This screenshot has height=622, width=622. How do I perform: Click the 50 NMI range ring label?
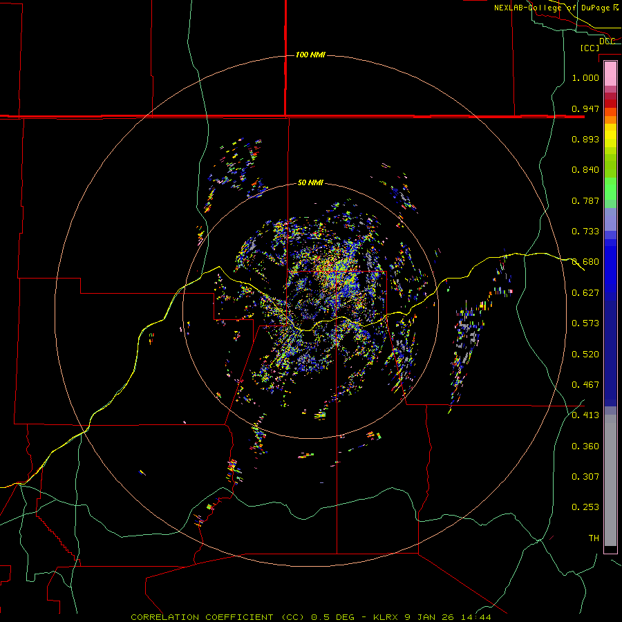[310, 182]
